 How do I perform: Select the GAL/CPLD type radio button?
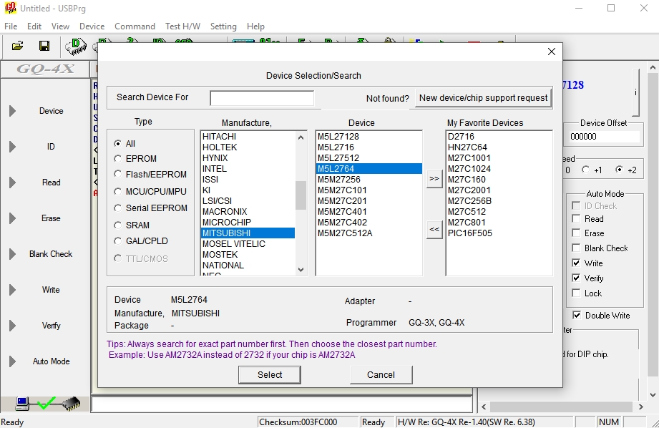point(117,241)
